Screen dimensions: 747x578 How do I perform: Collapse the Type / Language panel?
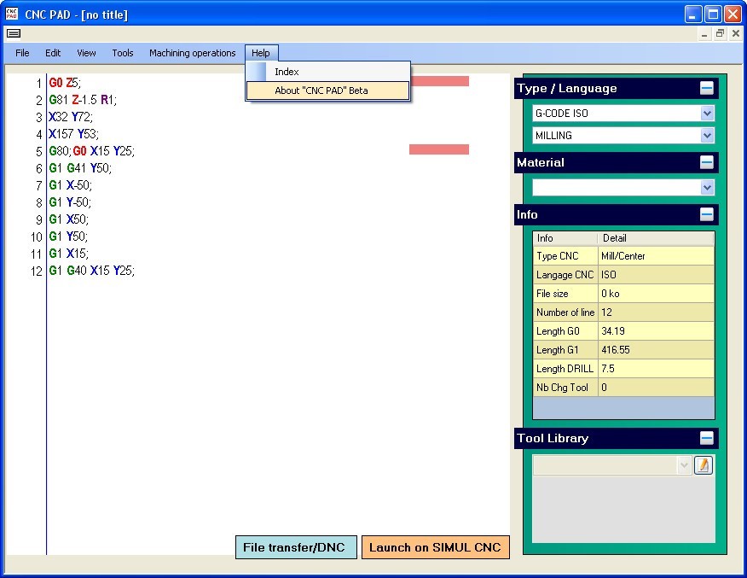coord(708,88)
